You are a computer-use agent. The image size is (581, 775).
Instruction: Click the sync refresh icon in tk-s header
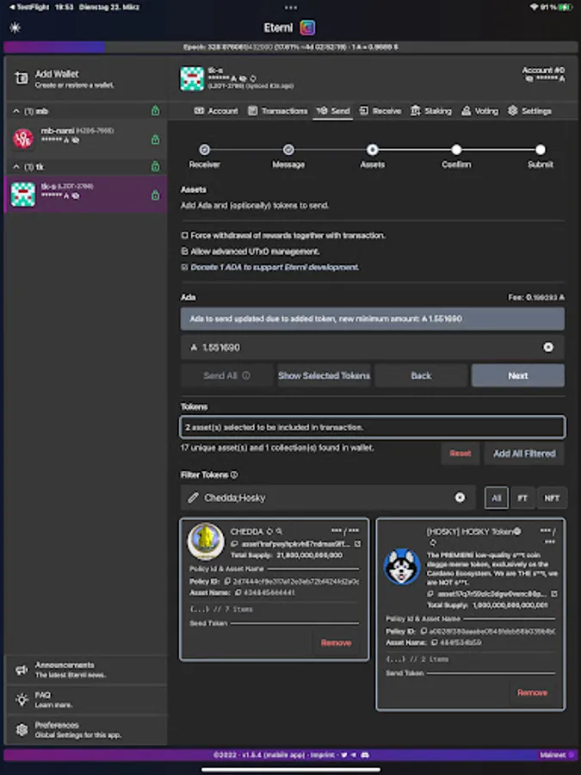pos(253,78)
